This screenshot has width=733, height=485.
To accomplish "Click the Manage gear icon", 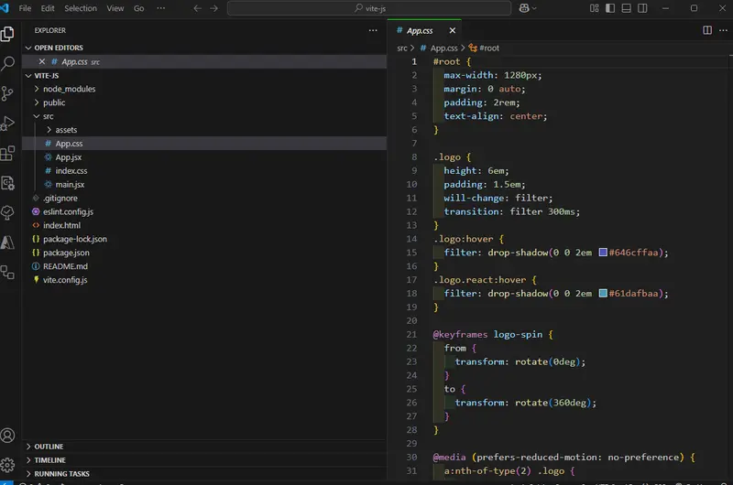I will [8, 465].
